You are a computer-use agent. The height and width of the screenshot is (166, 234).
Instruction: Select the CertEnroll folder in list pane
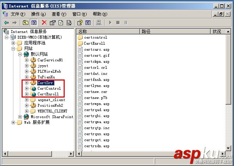[94, 43]
